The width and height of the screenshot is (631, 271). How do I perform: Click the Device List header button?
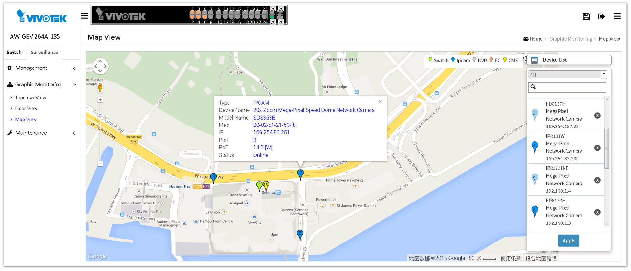click(x=569, y=60)
